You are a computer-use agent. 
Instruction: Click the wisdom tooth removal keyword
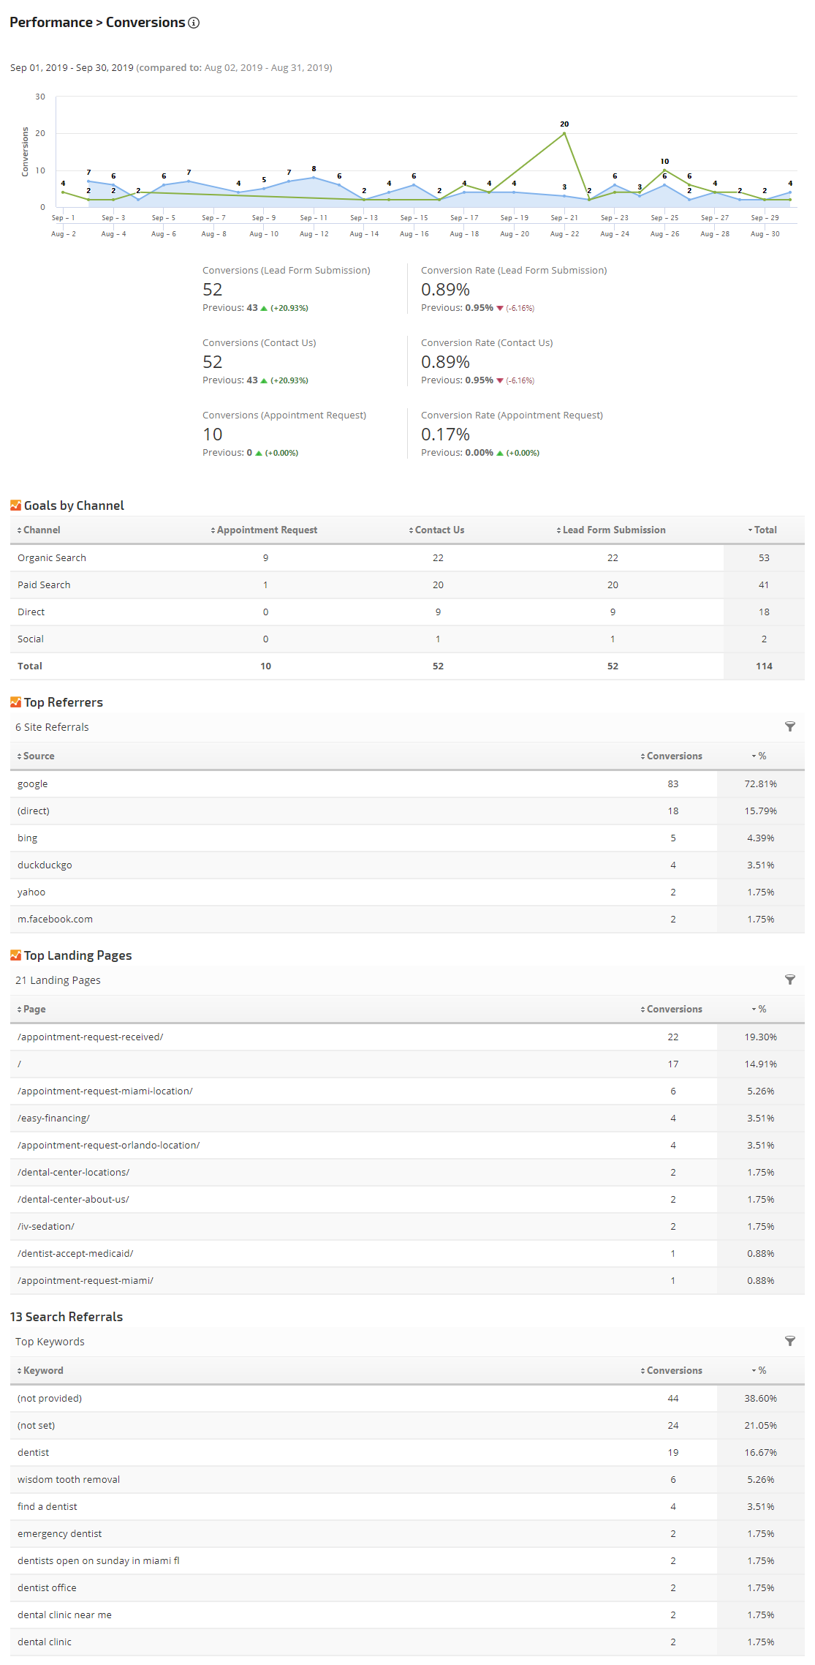click(x=69, y=1479)
